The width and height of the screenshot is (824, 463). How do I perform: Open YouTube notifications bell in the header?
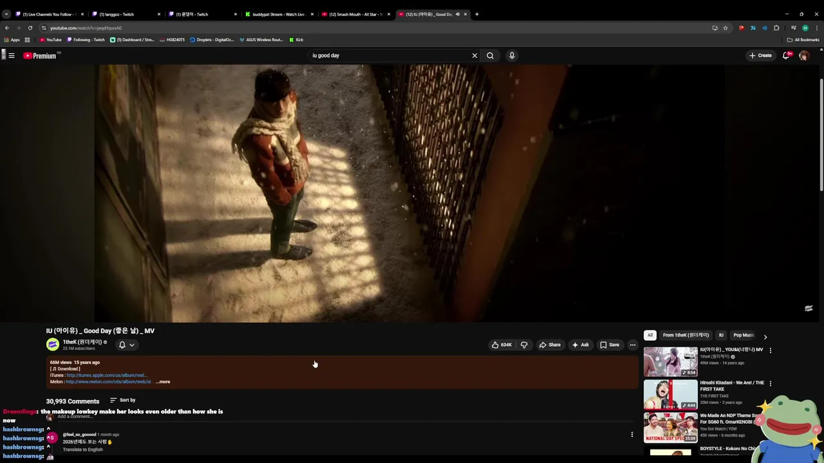[x=785, y=55]
